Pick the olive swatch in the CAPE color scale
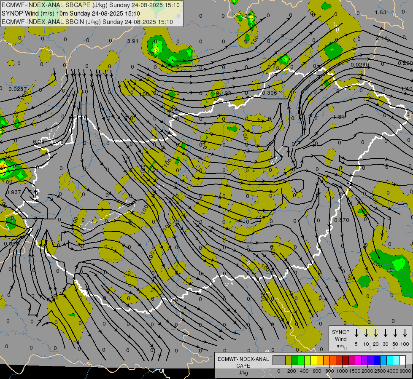413x379 pixels. pyautogui.click(x=289, y=360)
